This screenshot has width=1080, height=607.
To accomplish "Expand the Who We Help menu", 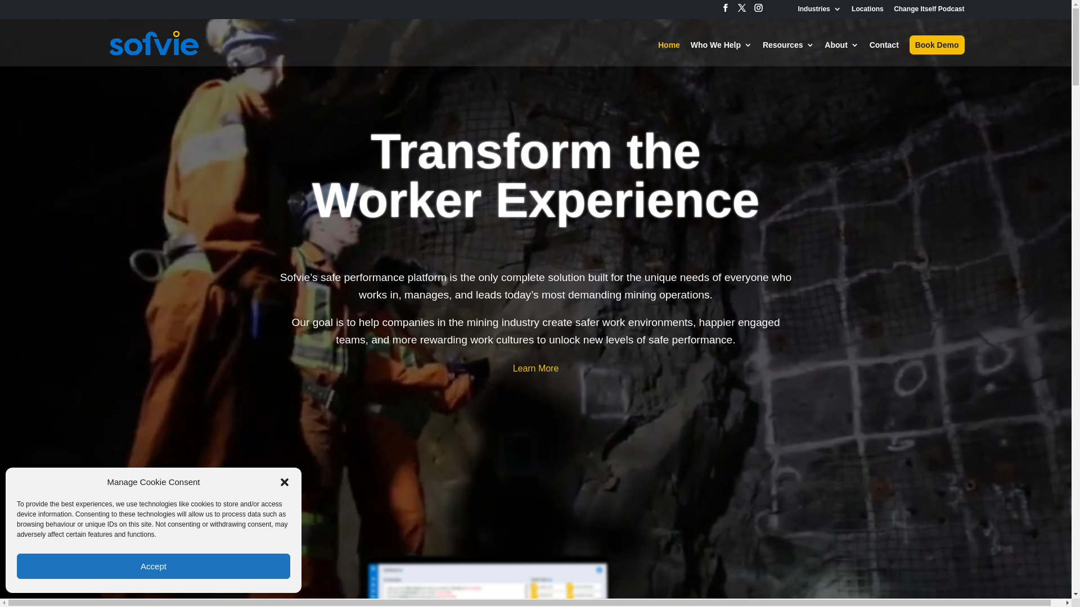I will pos(721,45).
